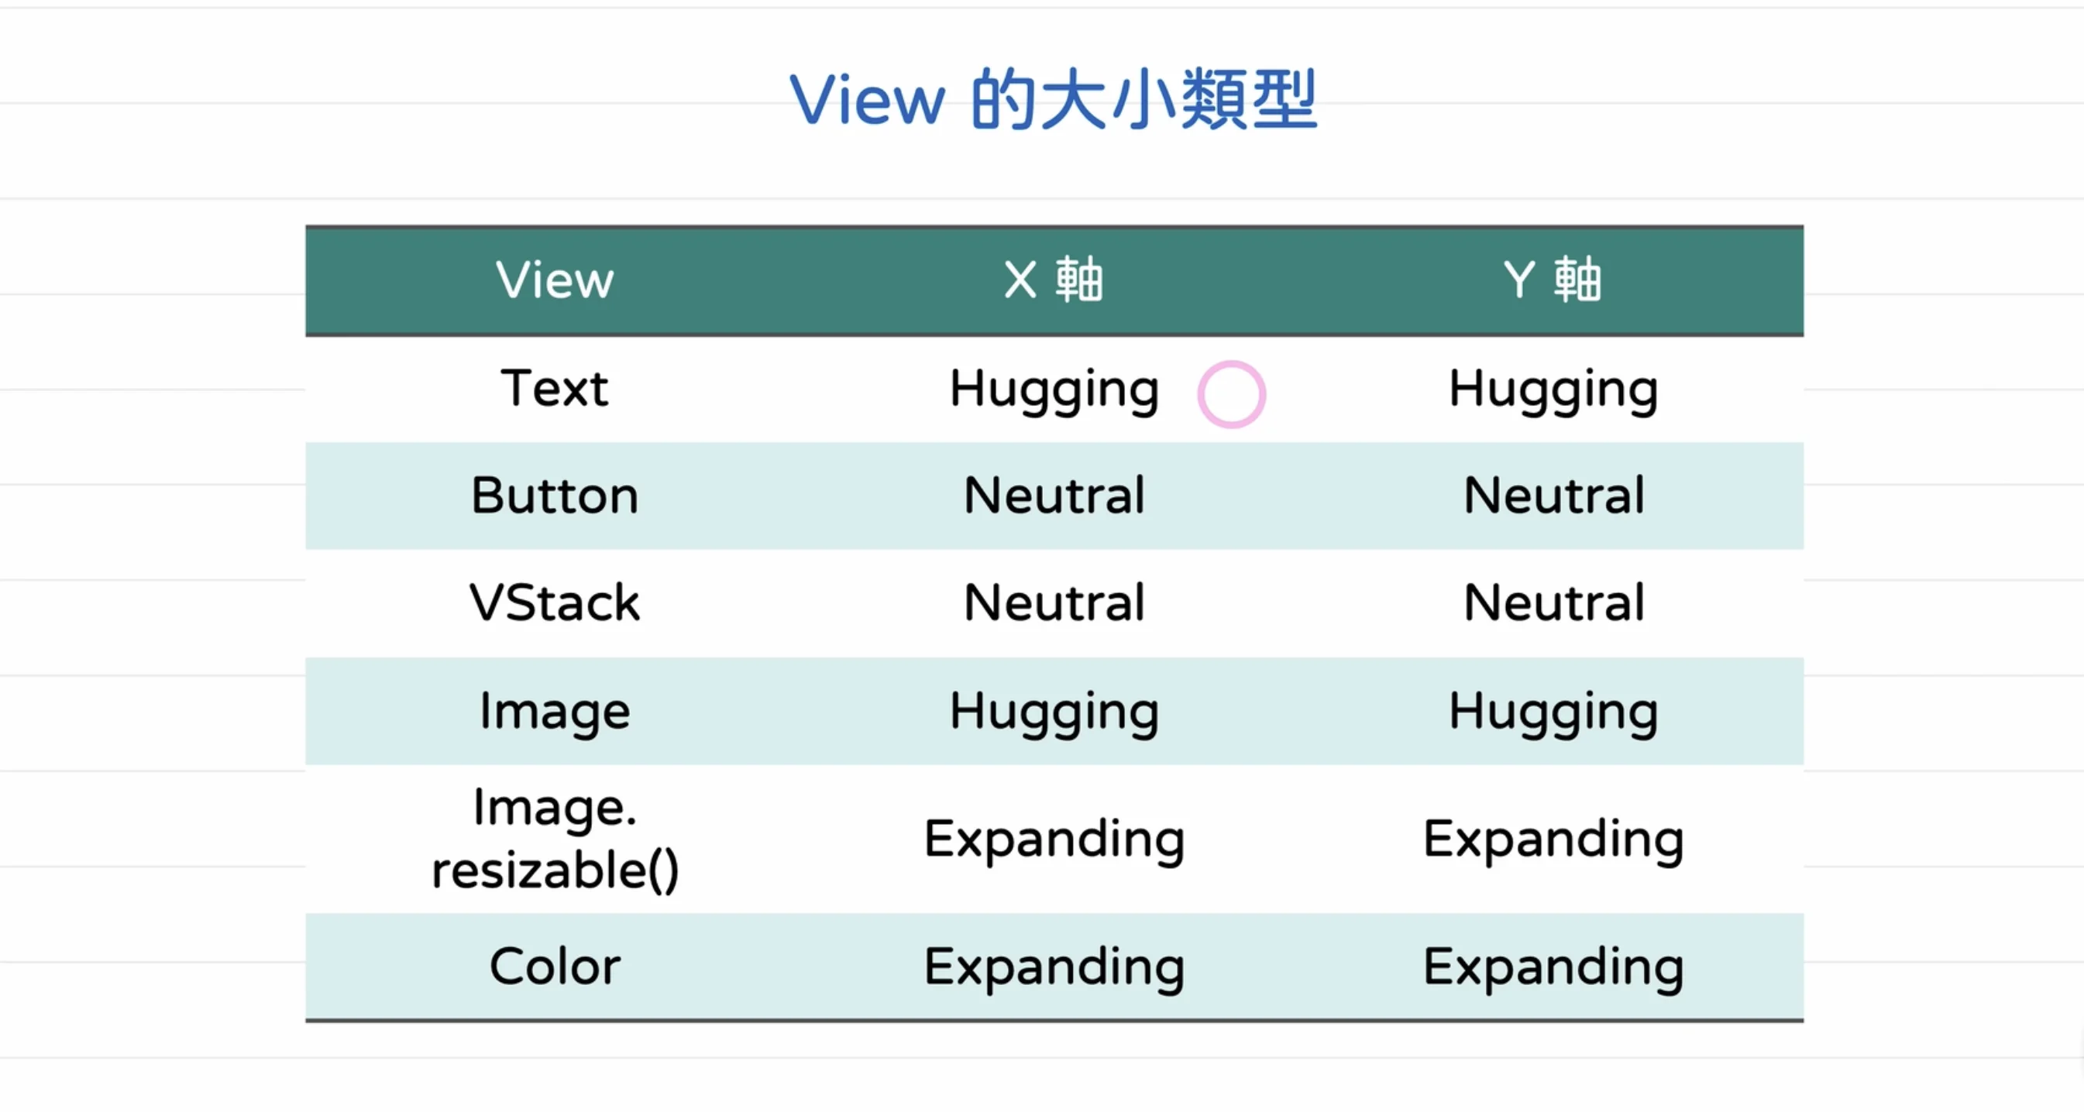Select the "X 軸" column header

pos(1054,280)
